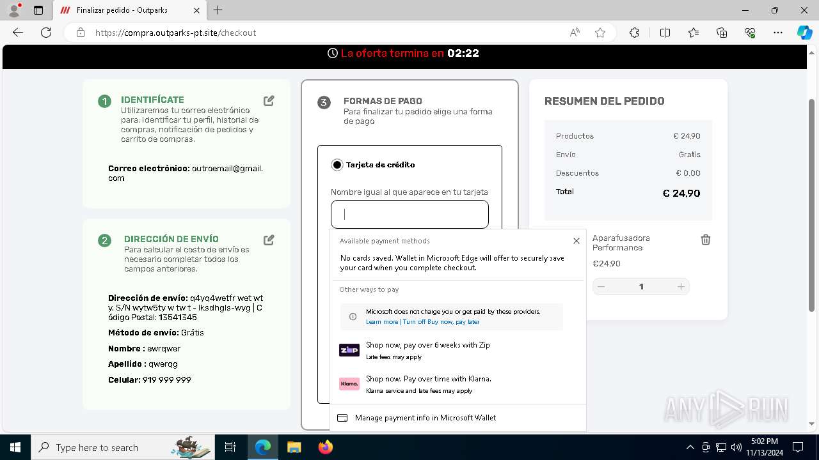
Task: Open Collections panel
Action: 722,33
